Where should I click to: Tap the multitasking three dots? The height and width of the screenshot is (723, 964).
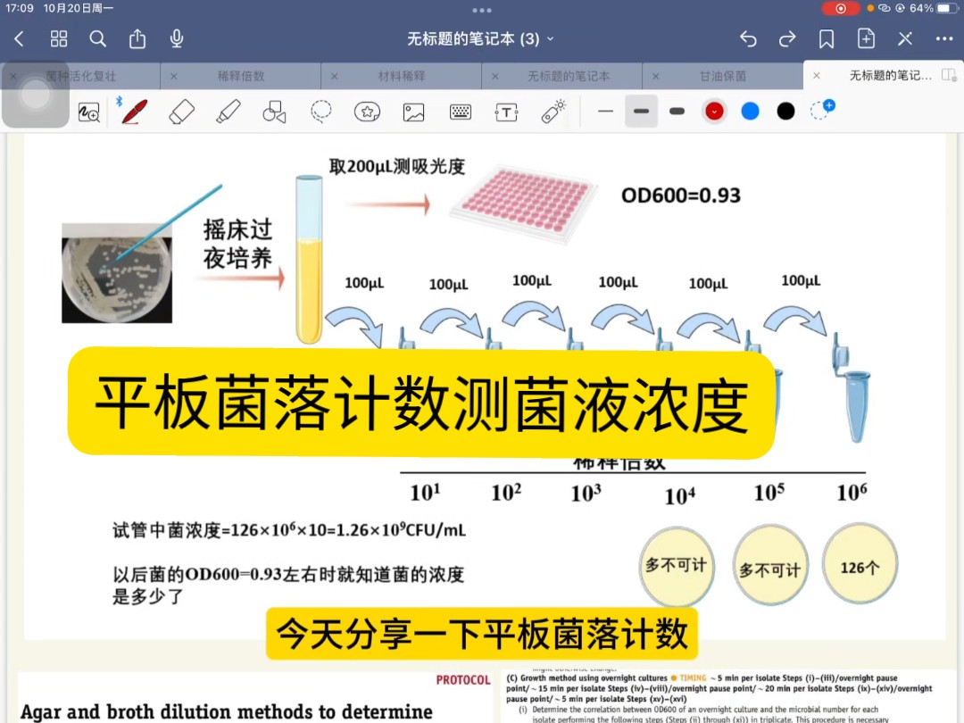tap(482, 11)
